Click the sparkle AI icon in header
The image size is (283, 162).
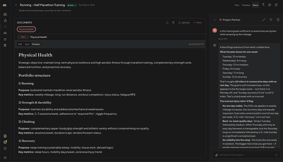(x=263, y=5)
